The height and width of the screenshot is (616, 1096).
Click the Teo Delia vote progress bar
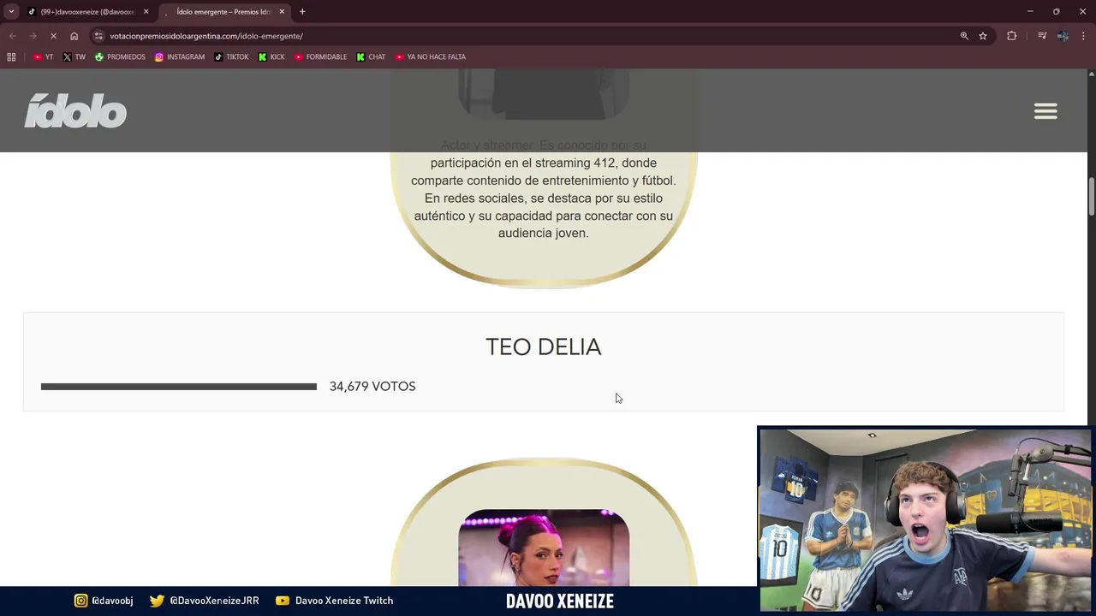pyautogui.click(x=179, y=387)
